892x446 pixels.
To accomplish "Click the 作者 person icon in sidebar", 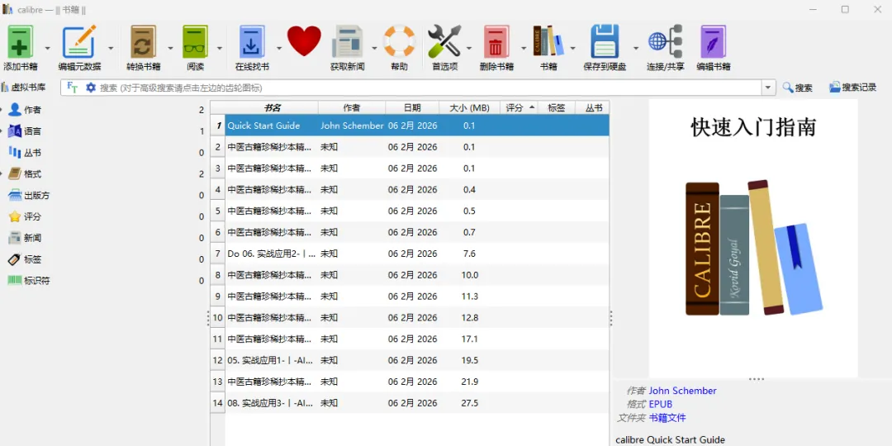I will [15, 110].
